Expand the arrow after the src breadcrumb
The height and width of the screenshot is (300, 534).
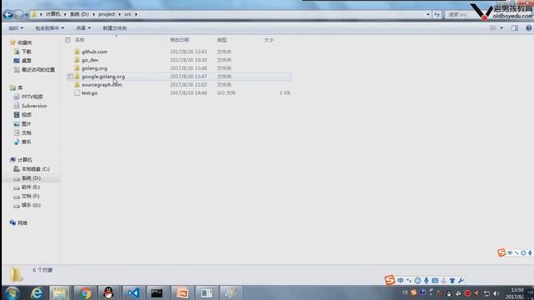coord(136,14)
